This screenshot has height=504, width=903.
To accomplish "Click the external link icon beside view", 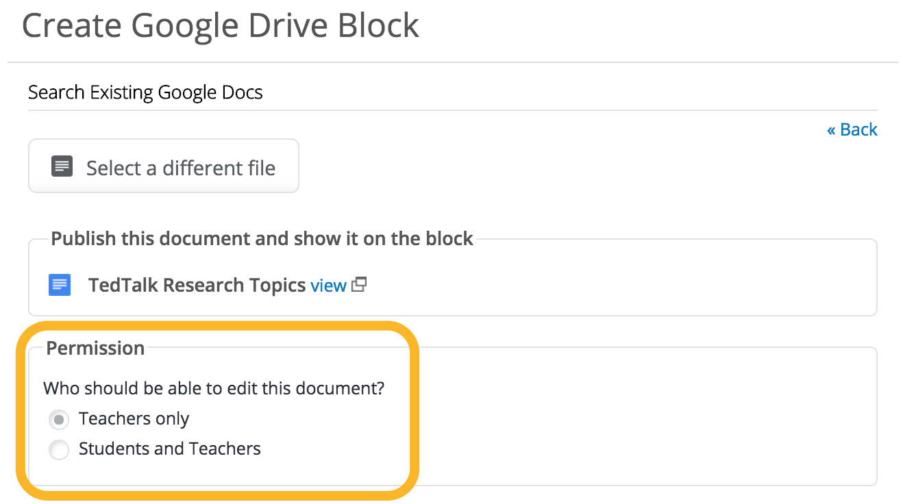I will (359, 284).
